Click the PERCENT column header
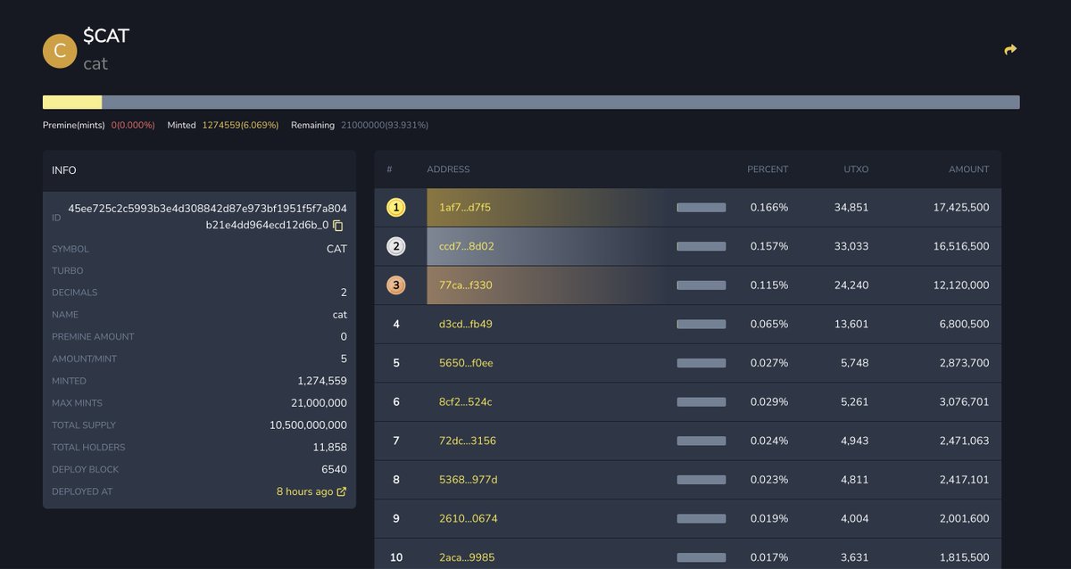 point(768,169)
